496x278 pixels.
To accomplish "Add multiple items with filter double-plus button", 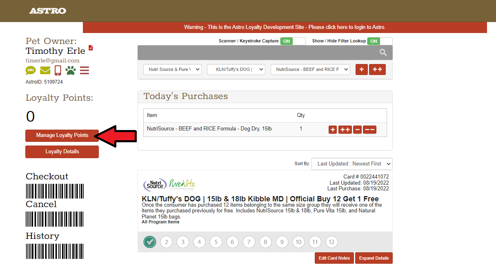I will [x=378, y=70].
